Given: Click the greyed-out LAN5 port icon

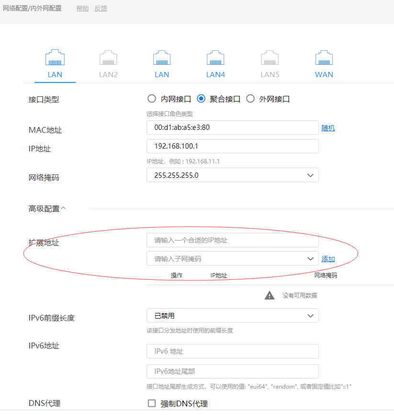Looking at the screenshot, I should pos(270,58).
